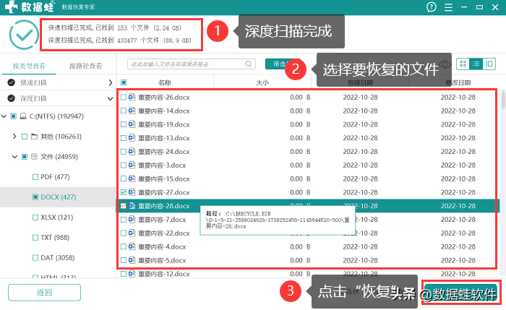
Task: Switch to detail preview view mode
Action: click(489, 64)
